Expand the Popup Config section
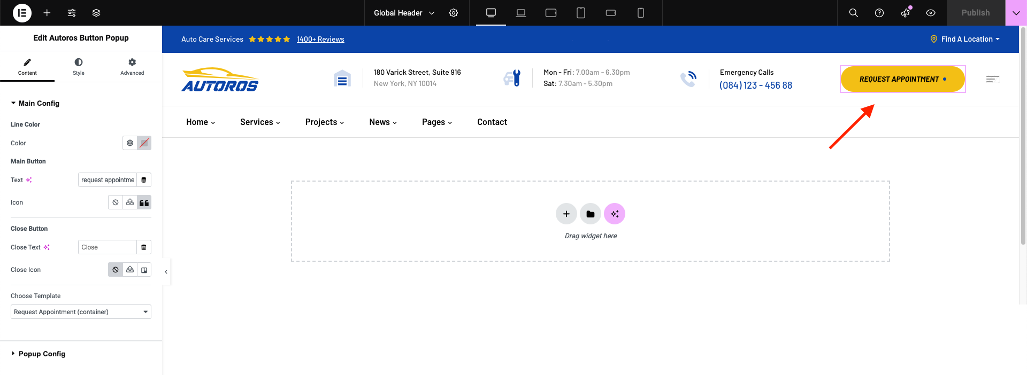Viewport: 1027px width, 375px height. click(x=42, y=354)
